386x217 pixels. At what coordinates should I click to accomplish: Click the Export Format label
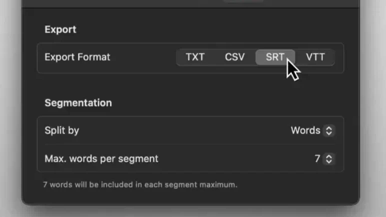[77, 57]
